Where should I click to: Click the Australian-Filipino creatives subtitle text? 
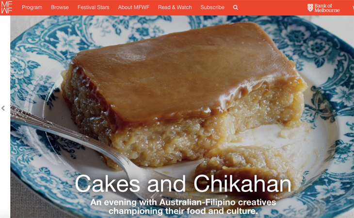pyautogui.click(x=183, y=207)
